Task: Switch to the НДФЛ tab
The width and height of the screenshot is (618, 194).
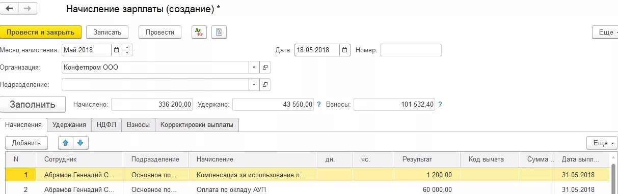Action: click(107, 125)
